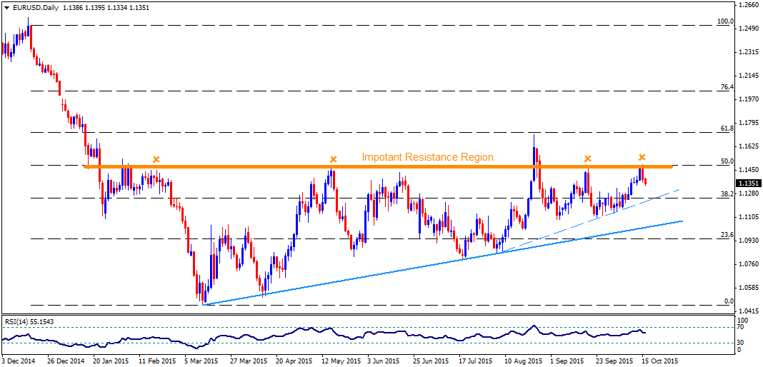Click the orange X marker above 11 Feb 2015
The image size is (763, 367).
coord(156,159)
